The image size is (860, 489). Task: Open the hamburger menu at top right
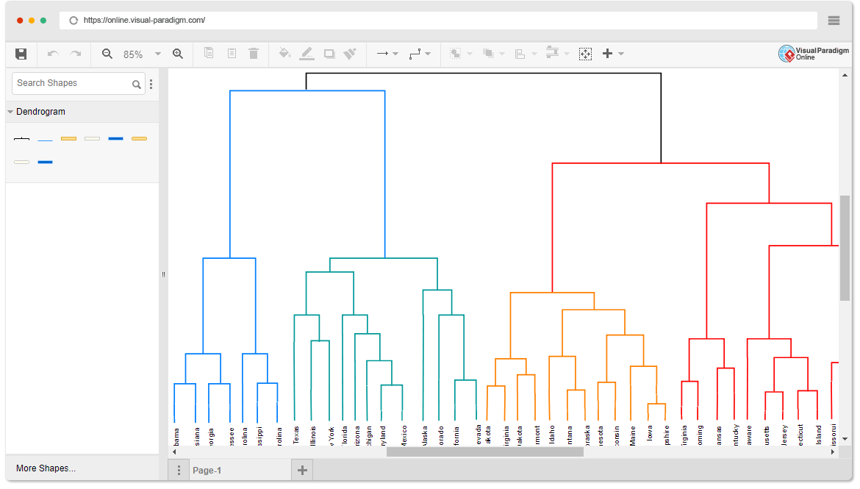pyautogui.click(x=833, y=21)
